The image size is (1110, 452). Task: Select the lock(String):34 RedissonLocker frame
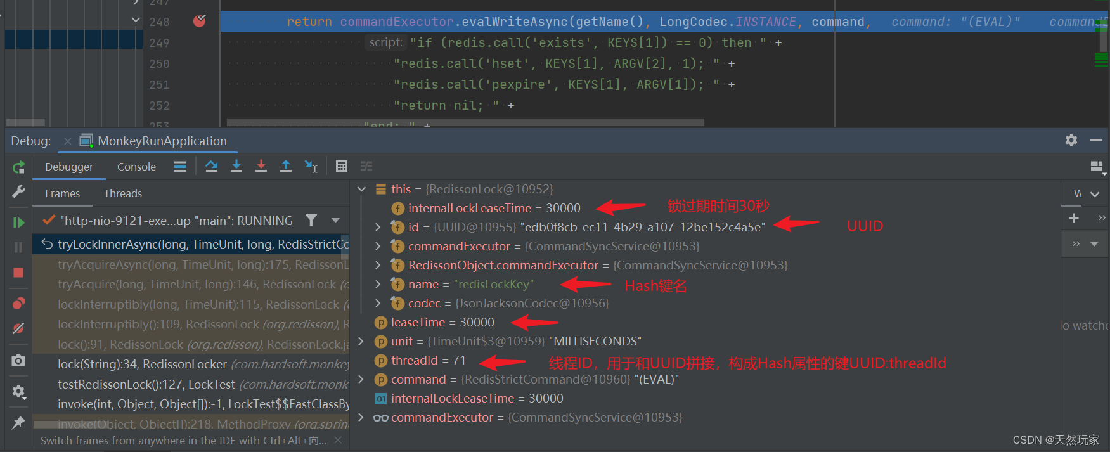pyautogui.click(x=191, y=364)
